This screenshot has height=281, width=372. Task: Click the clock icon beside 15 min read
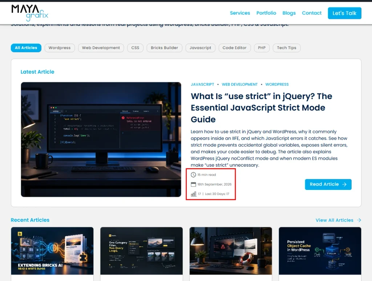193,175
